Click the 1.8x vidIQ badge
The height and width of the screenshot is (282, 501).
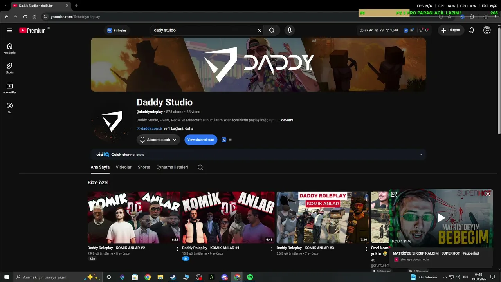click(x=92, y=259)
